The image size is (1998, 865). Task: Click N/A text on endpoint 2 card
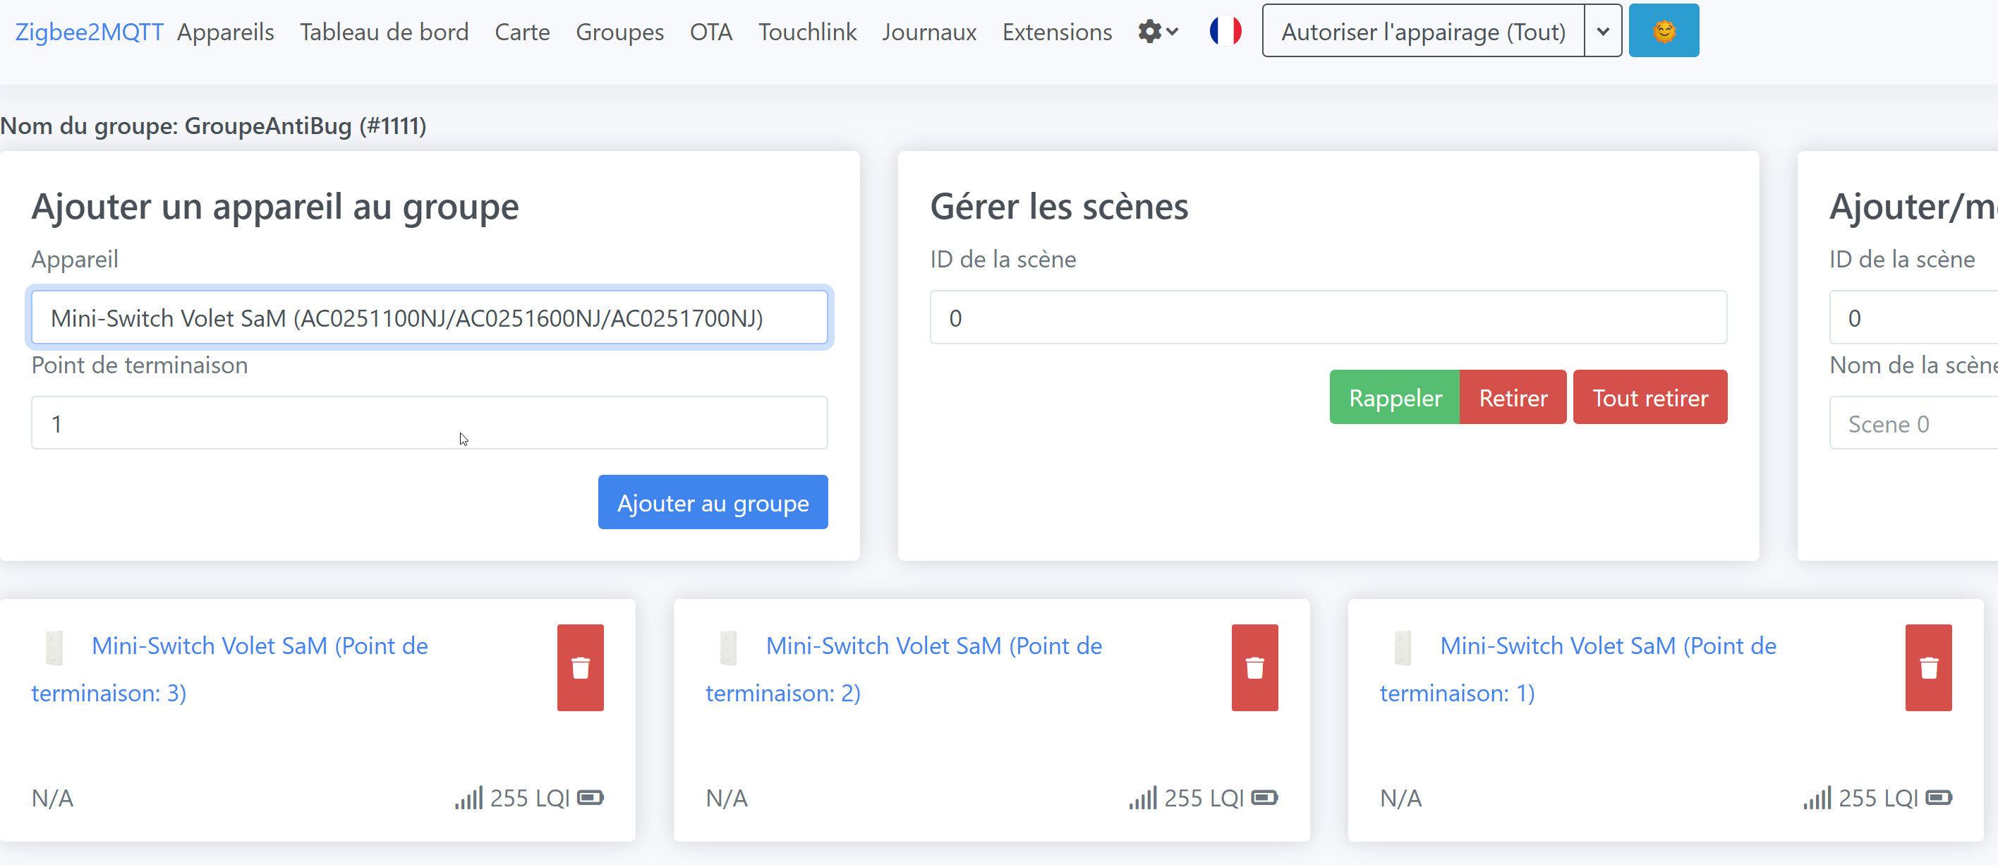[x=727, y=798]
